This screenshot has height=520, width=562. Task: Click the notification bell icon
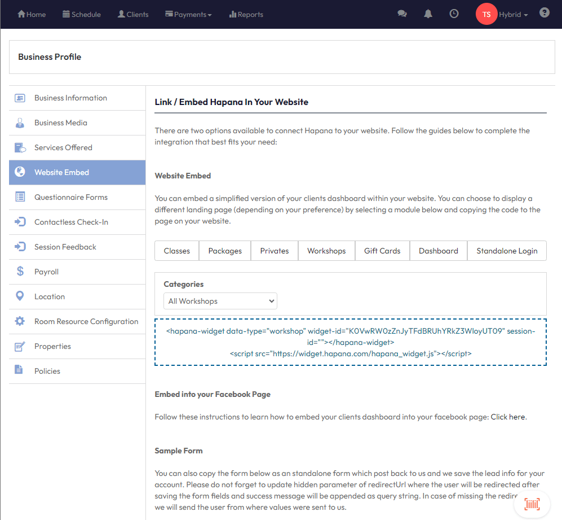click(x=428, y=14)
